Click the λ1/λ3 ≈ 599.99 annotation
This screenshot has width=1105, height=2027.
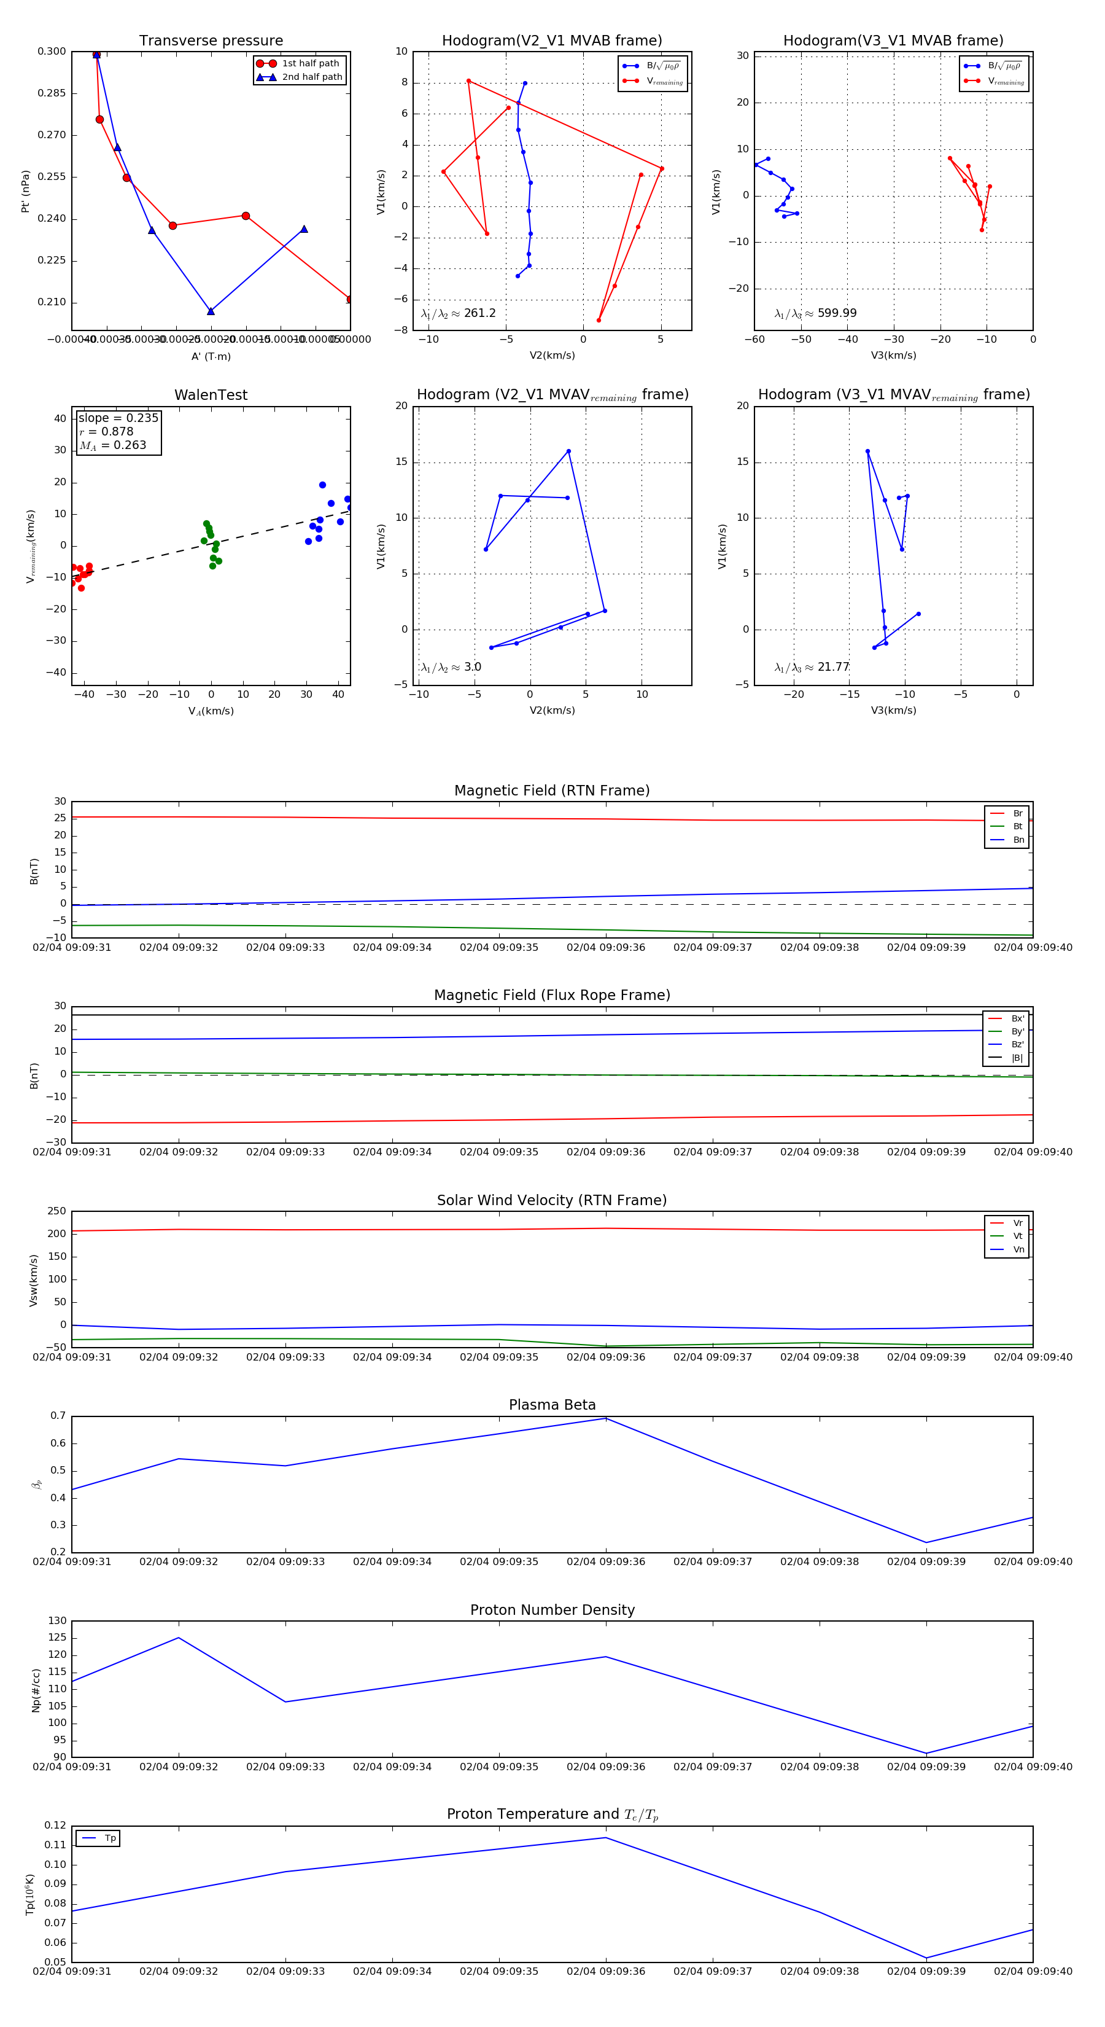coord(816,313)
